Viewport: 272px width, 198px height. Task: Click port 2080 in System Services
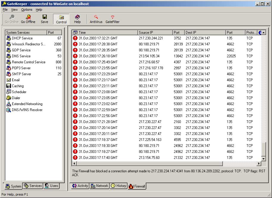[x=57, y=44]
